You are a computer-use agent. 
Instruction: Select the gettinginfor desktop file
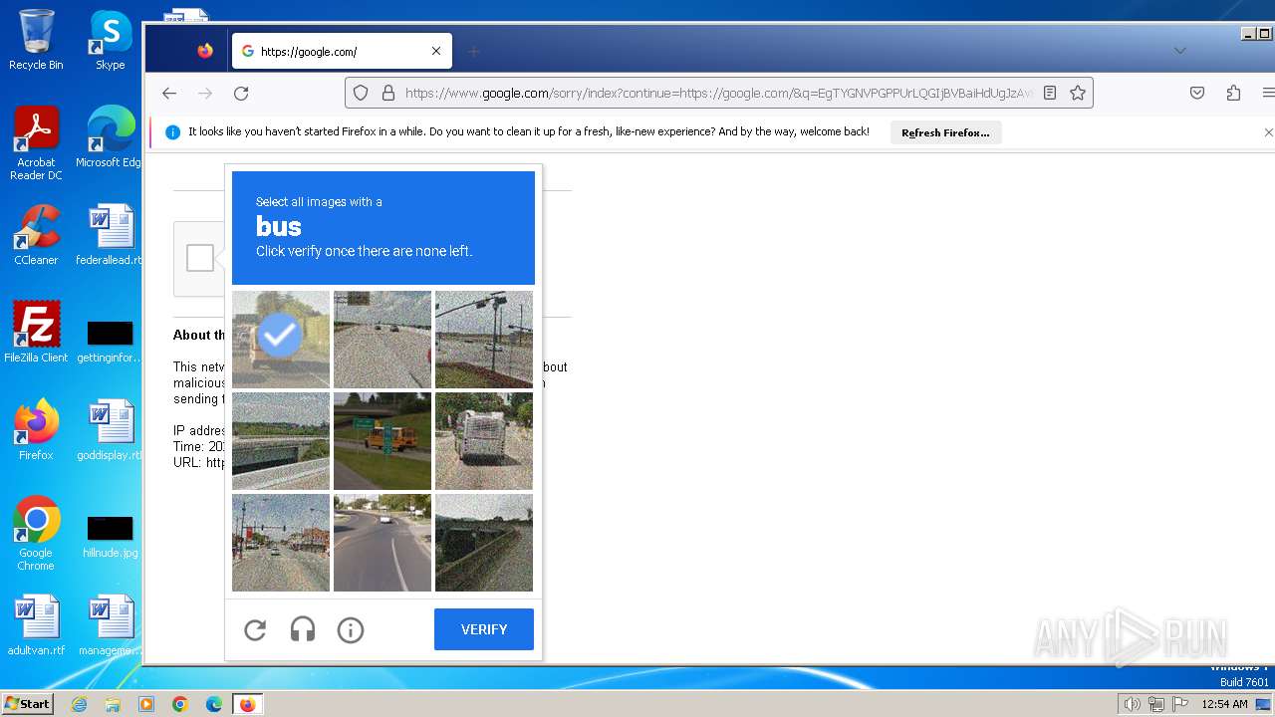(111, 342)
